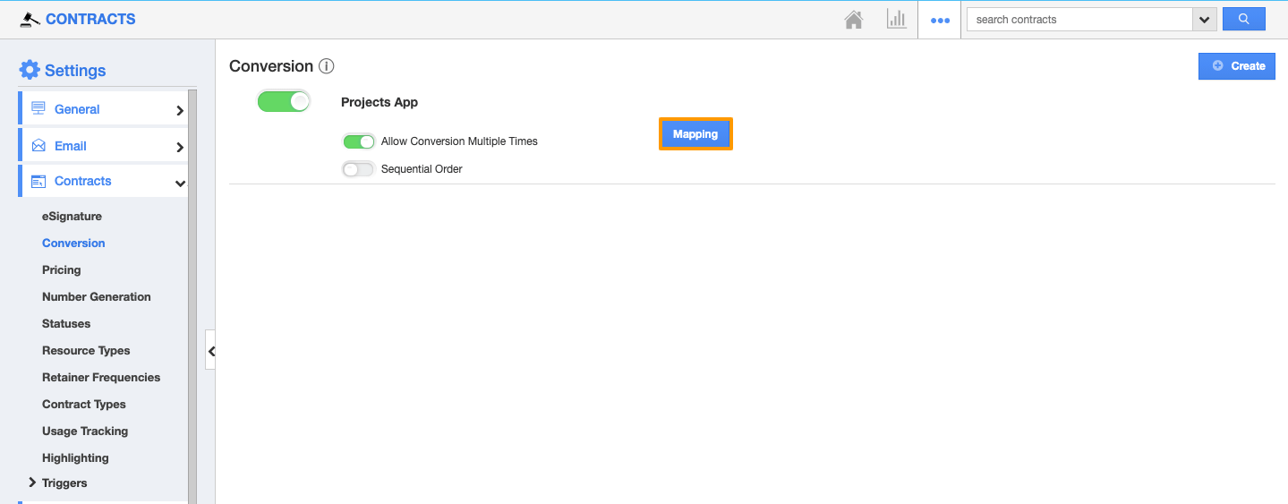Click the Contracts gavel logo
1288x504 pixels.
point(30,19)
